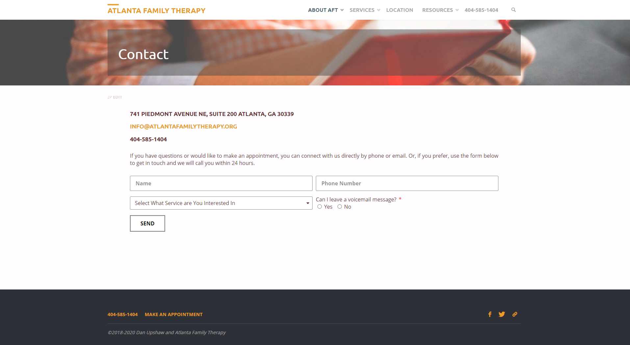Click the Facebook icon in the footer
Viewport: 630px width, 345px height.
[490, 314]
